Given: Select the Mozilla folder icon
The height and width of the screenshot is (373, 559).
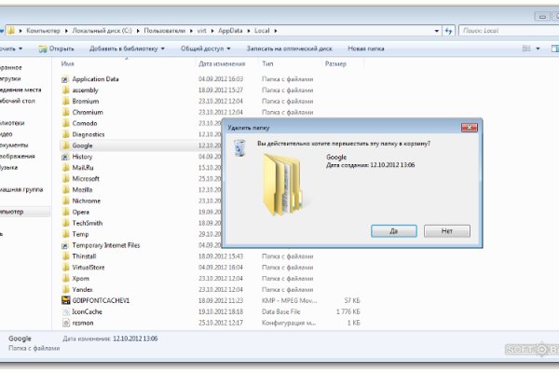Looking at the screenshot, I should pyautogui.click(x=65, y=189).
